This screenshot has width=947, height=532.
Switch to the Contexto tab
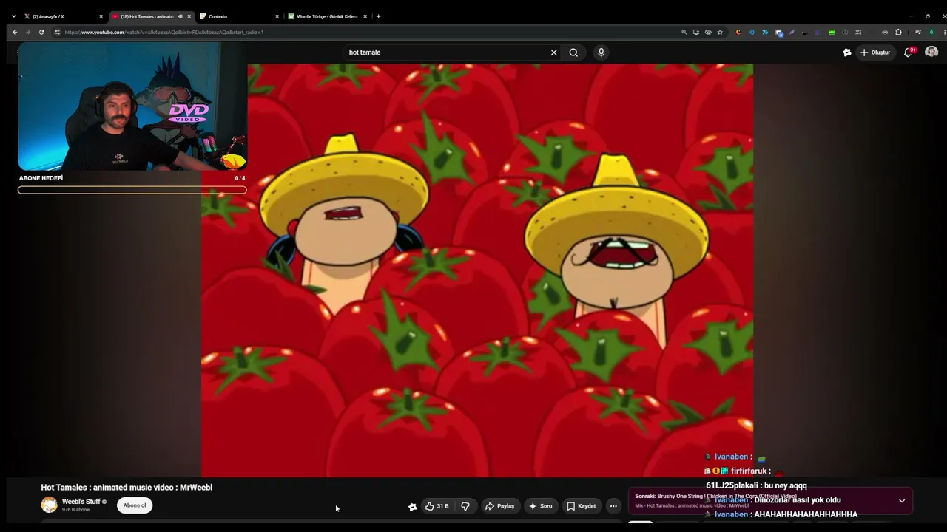point(239,16)
